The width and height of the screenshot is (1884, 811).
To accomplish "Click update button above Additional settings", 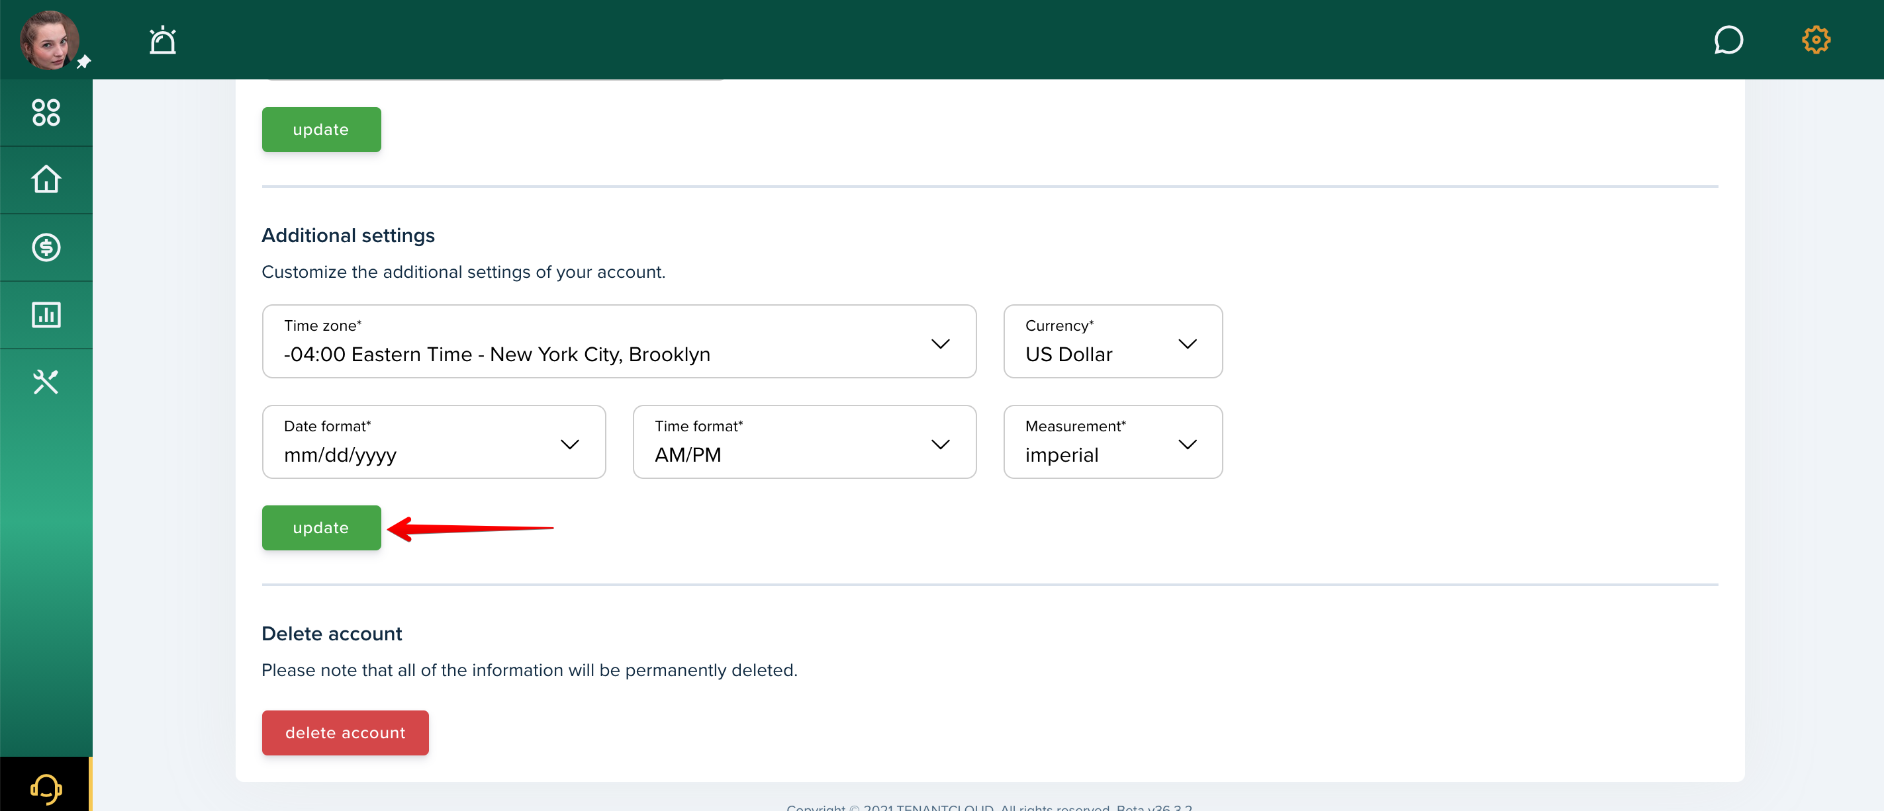I will pos(321,130).
